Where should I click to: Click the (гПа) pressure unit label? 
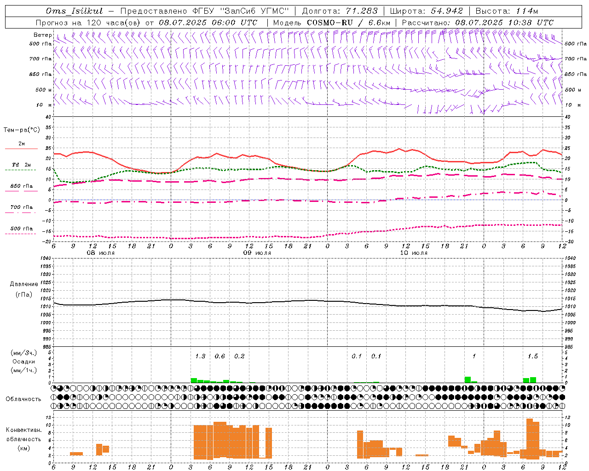(24, 295)
